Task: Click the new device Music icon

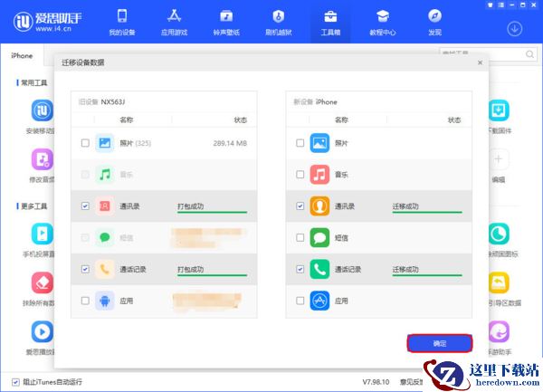Action: coord(319,175)
